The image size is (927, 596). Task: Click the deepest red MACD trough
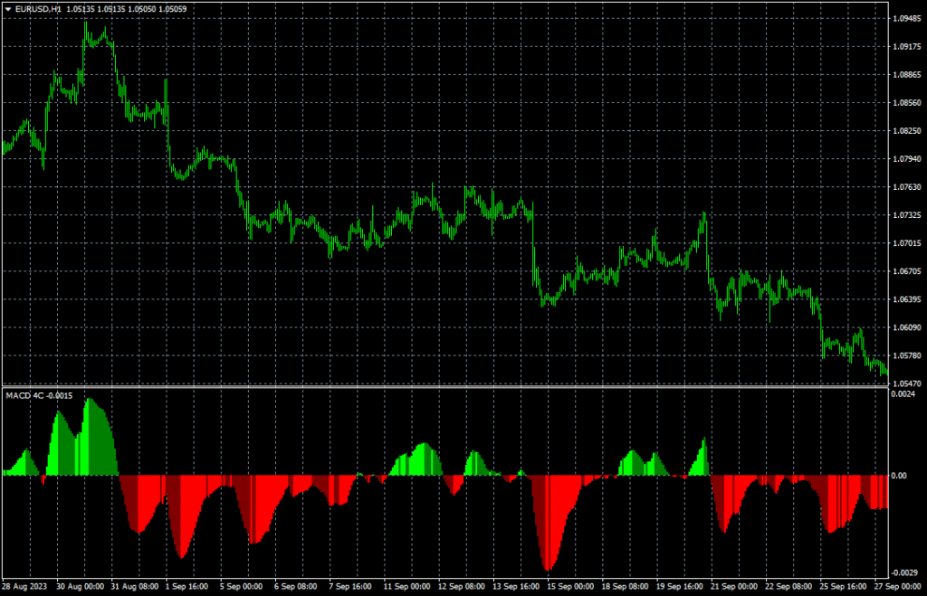point(548,568)
